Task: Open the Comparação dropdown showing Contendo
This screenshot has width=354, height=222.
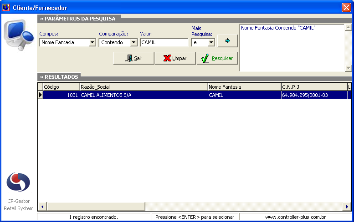Action: pos(133,42)
